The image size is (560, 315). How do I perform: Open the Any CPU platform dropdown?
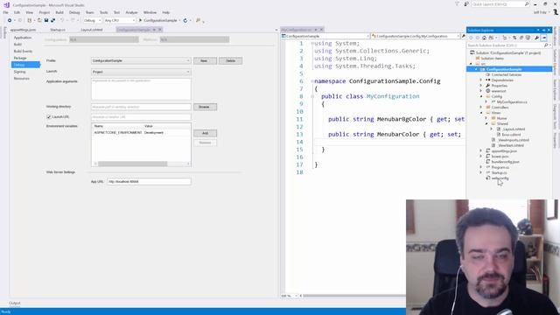tap(120, 20)
